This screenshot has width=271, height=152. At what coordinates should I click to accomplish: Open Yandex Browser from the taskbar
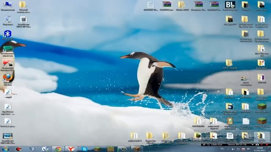coord(71,149)
